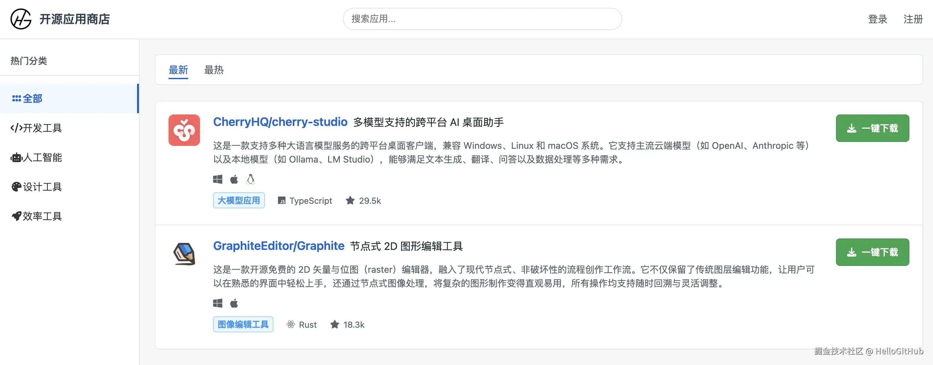Click Apple platform icon under Graphite
933x365 pixels.
[x=234, y=303]
